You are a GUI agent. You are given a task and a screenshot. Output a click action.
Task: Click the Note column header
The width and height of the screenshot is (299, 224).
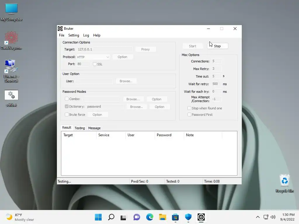point(203,135)
